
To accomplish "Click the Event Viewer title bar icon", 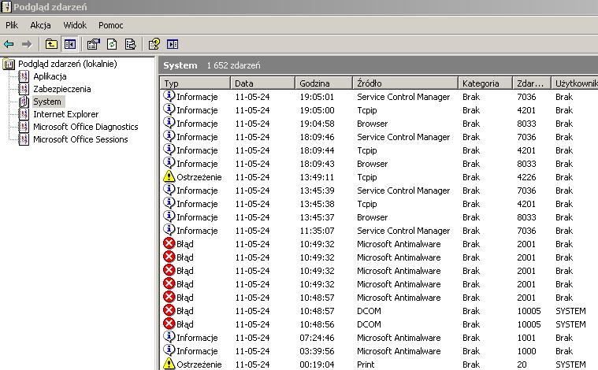I will pos(6,6).
